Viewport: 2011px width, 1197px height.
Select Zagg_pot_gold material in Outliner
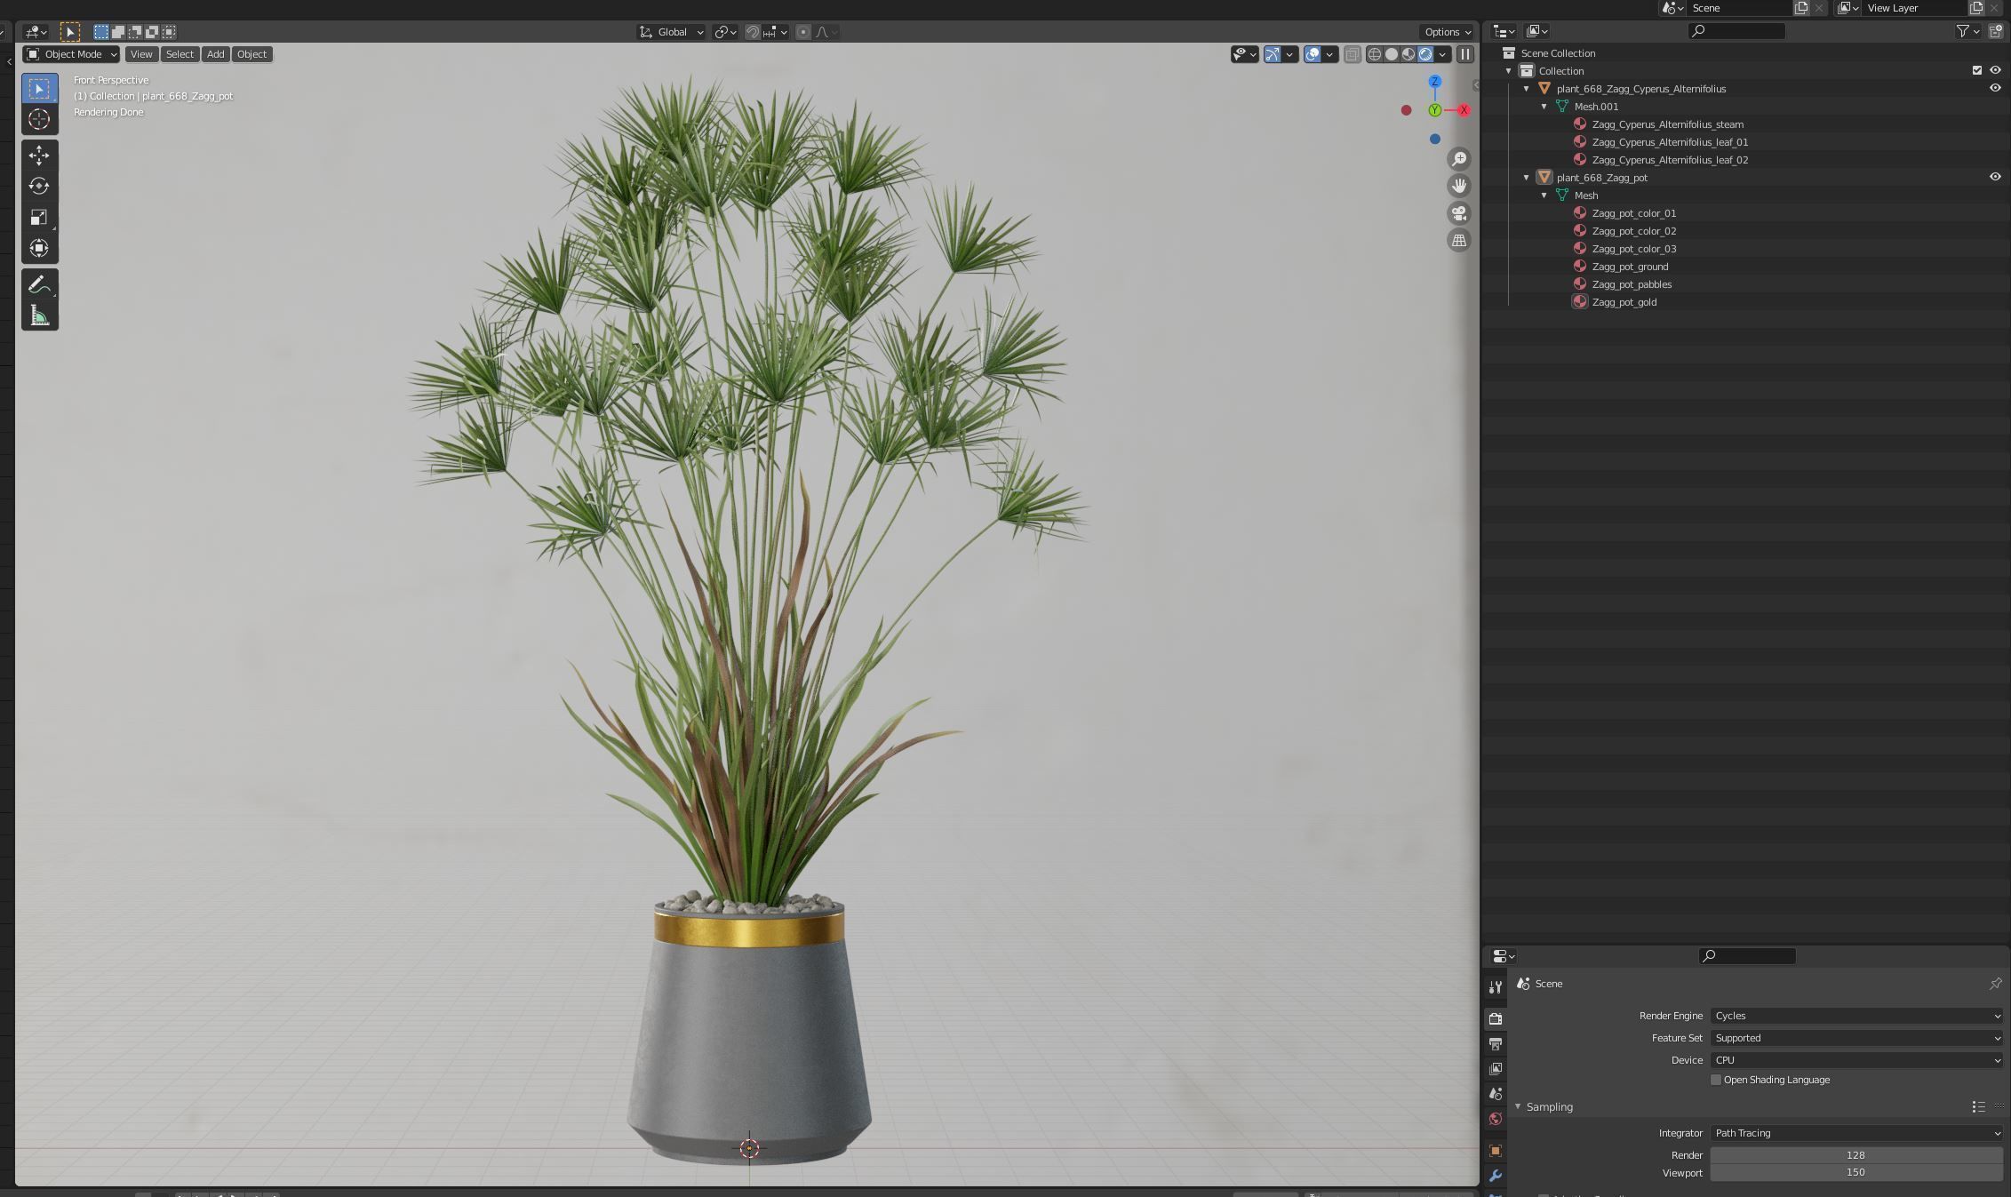(x=1624, y=302)
